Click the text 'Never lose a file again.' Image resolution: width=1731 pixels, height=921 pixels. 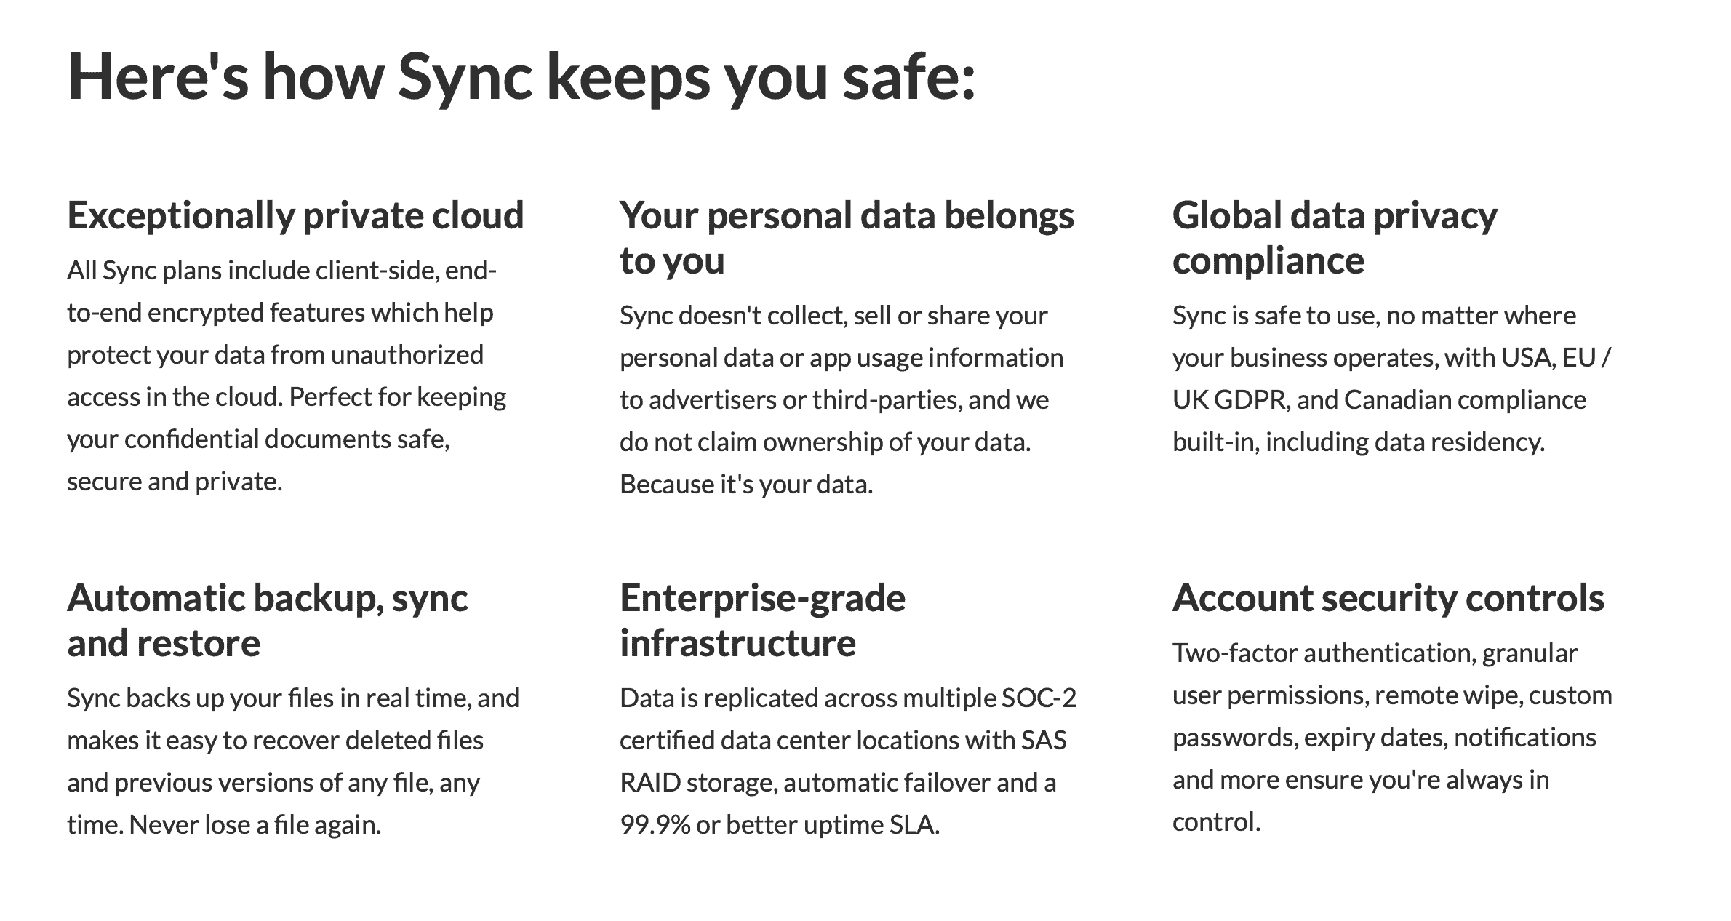pyautogui.click(x=255, y=825)
